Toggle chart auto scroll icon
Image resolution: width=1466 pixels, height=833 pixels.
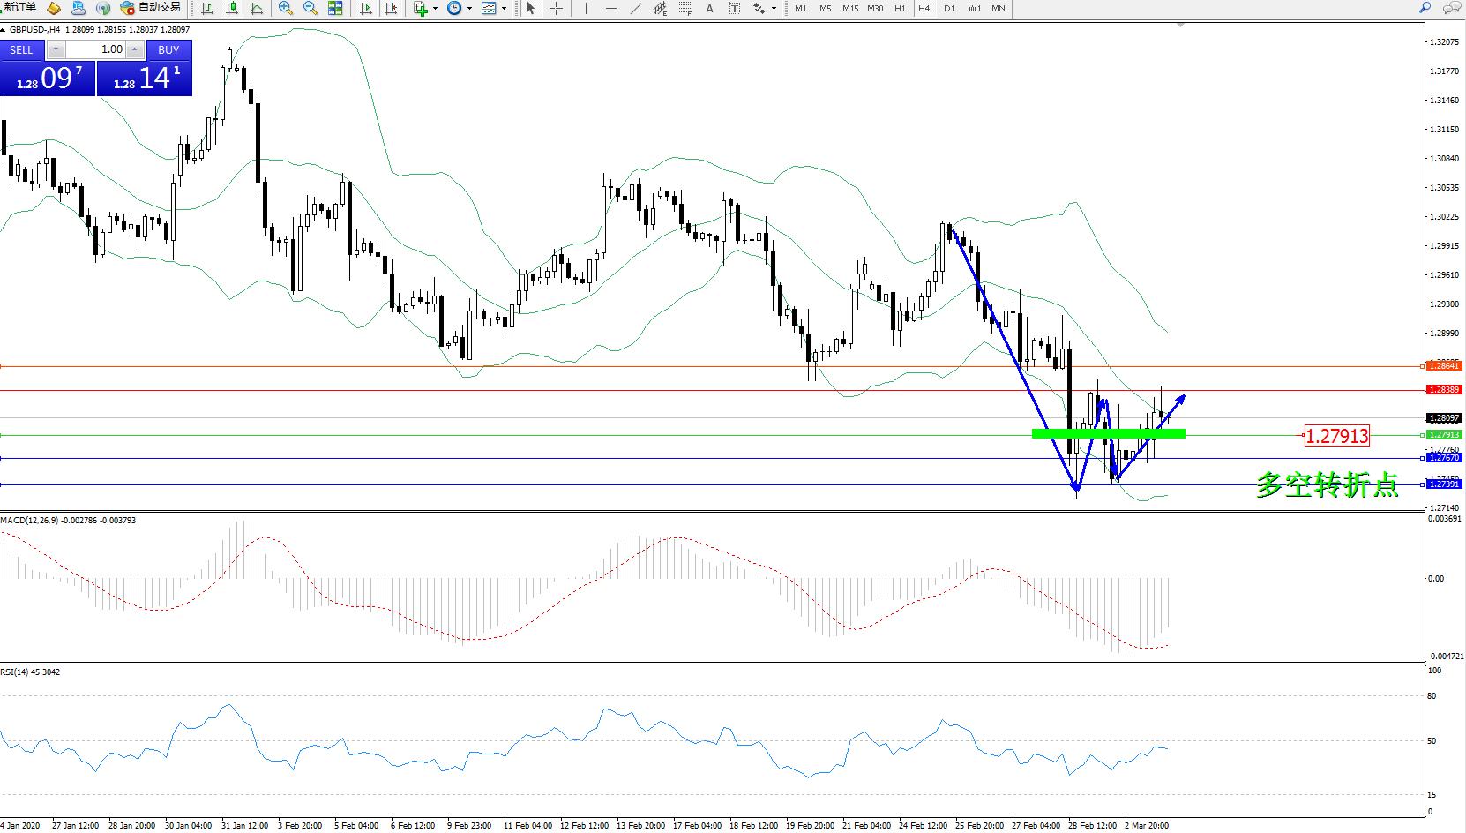(366, 8)
